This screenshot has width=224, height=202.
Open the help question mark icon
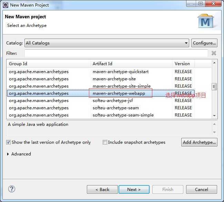click(x=12, y=189)
